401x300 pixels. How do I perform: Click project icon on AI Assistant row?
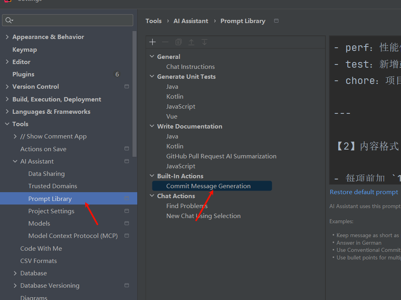[x=127, y=161]
